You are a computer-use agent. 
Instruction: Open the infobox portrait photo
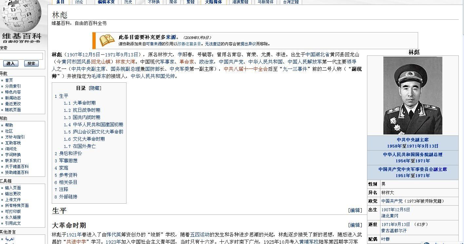click(413, 95)
